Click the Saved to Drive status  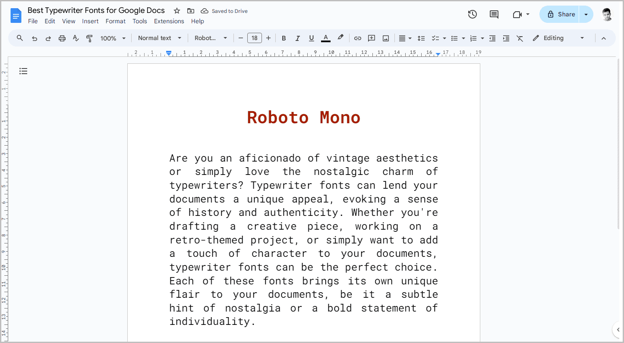[x=224, y=11]
